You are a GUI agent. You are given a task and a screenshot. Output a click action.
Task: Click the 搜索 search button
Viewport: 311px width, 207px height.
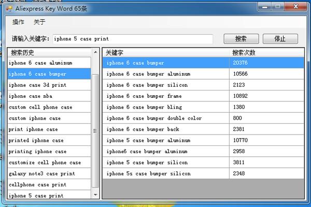tap(241, 39)
